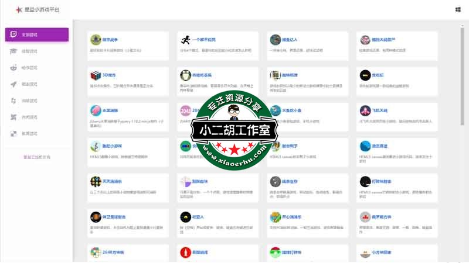Viewport: 469px width, 263px height.
Task: Open the 棋牌游戏 category with checkerboard icon
Action: pyautogui.click(x=29, y=133)
